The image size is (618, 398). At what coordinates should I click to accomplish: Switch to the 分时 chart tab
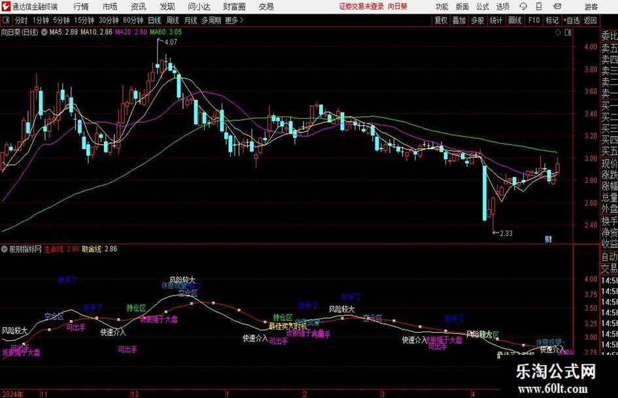point(22,20)
